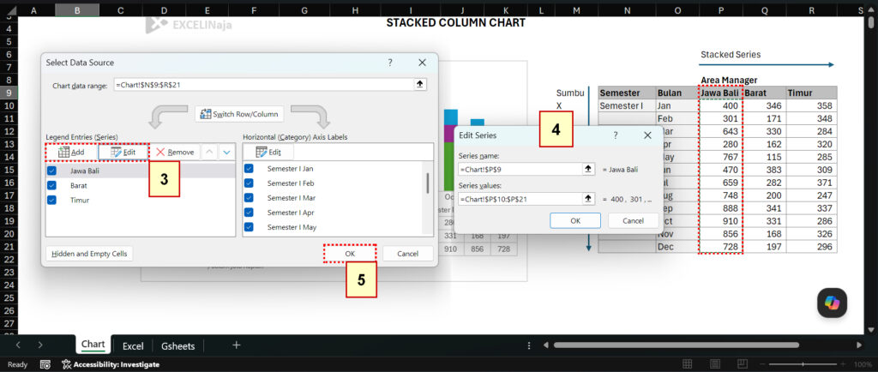Click the 100% zoom level indicator
Image resolution: width=878 pixels, height=372 pixels.
tap(863, 364)
